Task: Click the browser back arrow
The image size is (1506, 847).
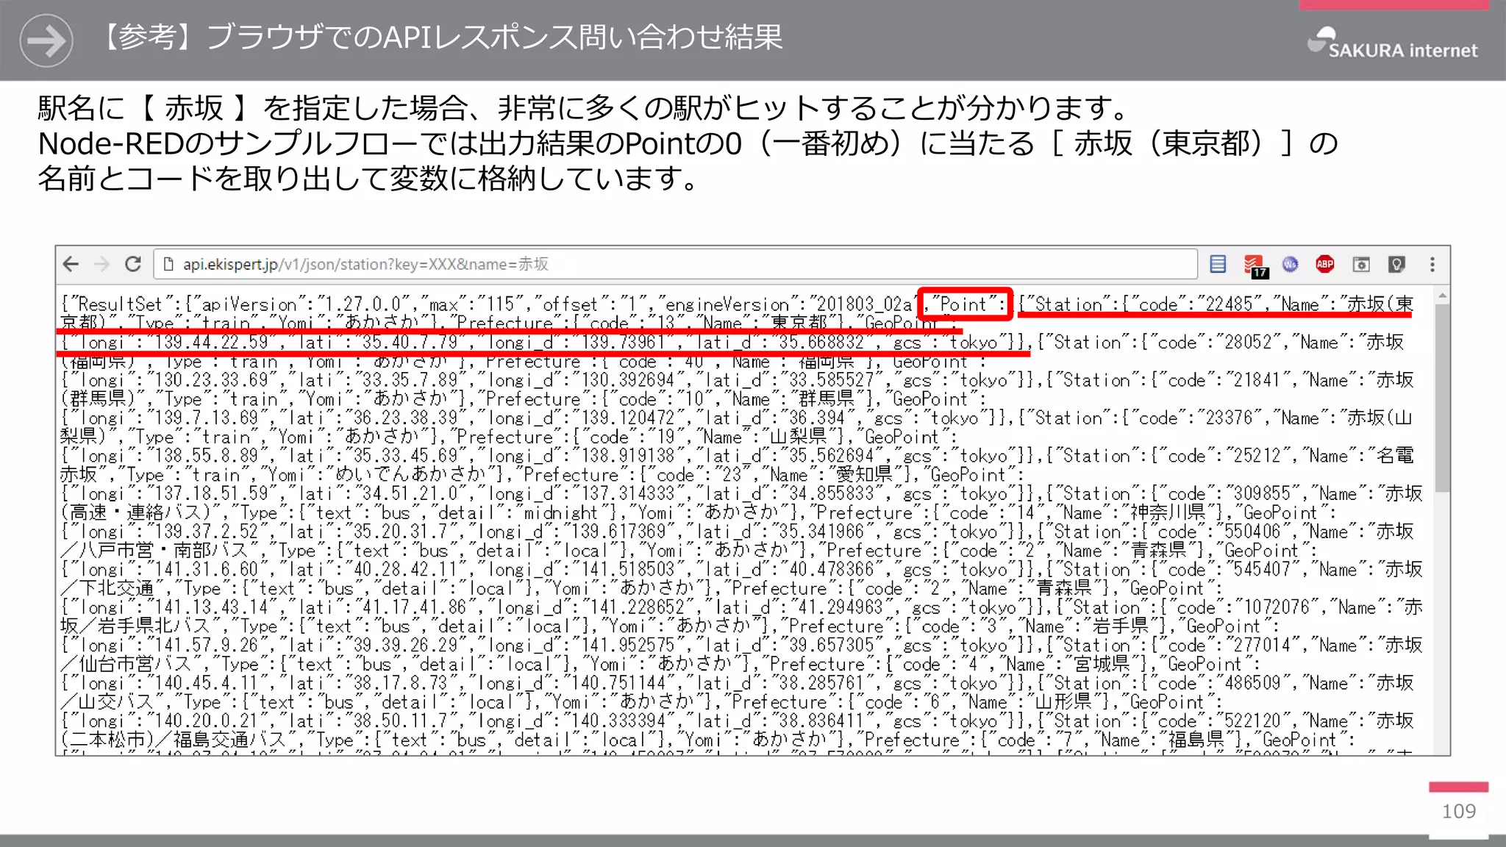Action: click(x=71, y=264)
